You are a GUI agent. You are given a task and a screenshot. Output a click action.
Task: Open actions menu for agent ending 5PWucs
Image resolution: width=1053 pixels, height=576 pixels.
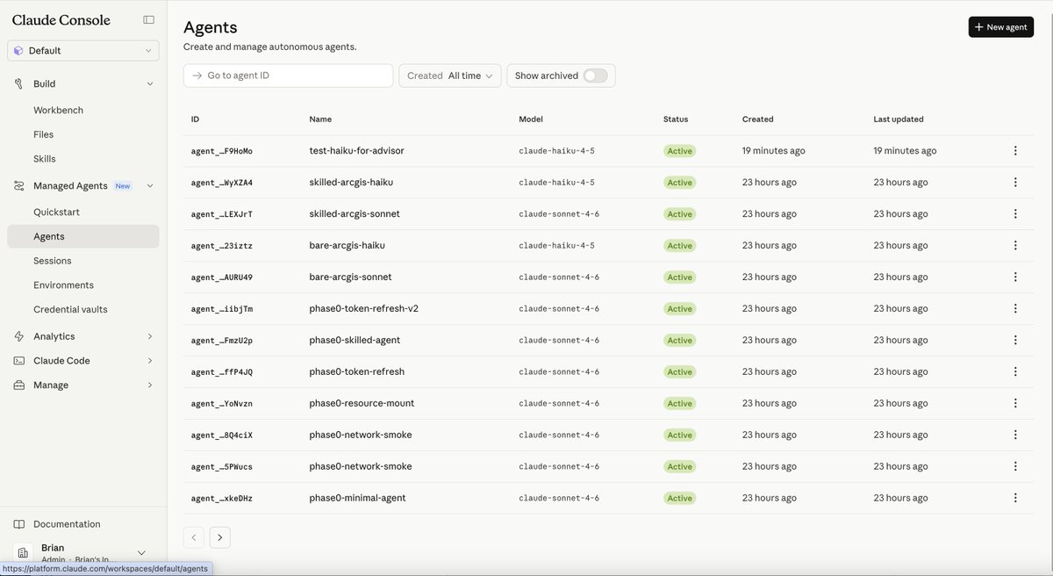[1015, 467]
